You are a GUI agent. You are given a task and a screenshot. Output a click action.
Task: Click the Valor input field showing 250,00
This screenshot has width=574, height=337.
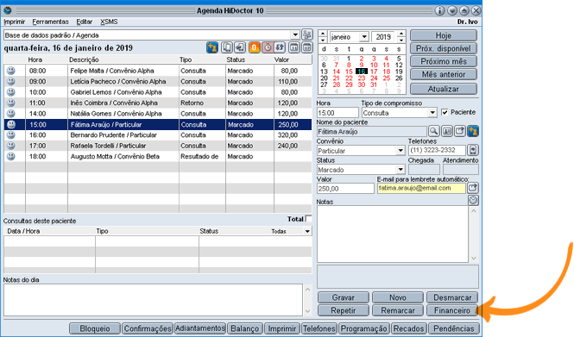[x=345, y=189]
